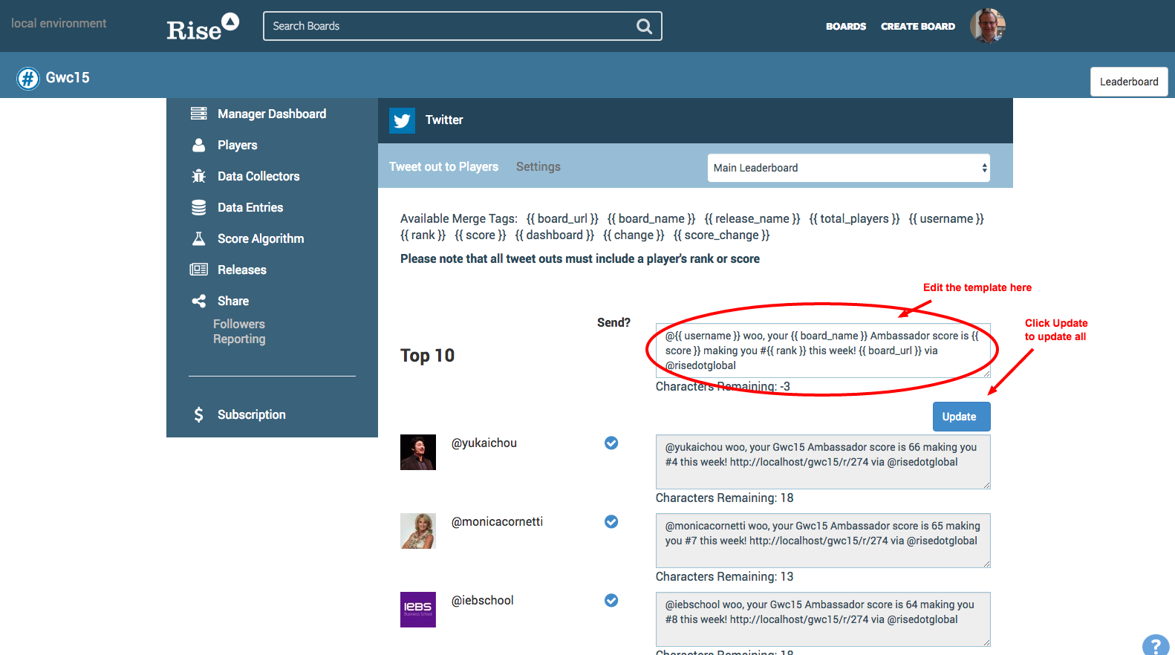
Task: Open Score Algorithm section
Action: tap(261, 238)
